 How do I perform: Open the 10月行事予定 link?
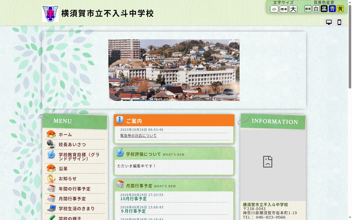pos(133,199)
